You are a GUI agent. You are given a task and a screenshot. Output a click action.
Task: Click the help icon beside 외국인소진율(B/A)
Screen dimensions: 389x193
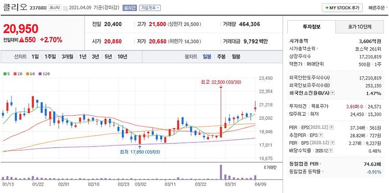(x=333, y=93)
